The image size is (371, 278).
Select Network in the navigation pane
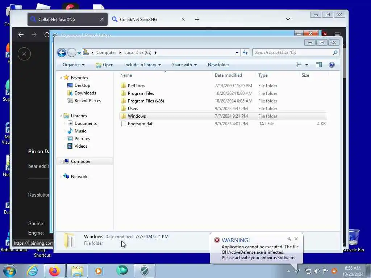click(x=79, y=177)
